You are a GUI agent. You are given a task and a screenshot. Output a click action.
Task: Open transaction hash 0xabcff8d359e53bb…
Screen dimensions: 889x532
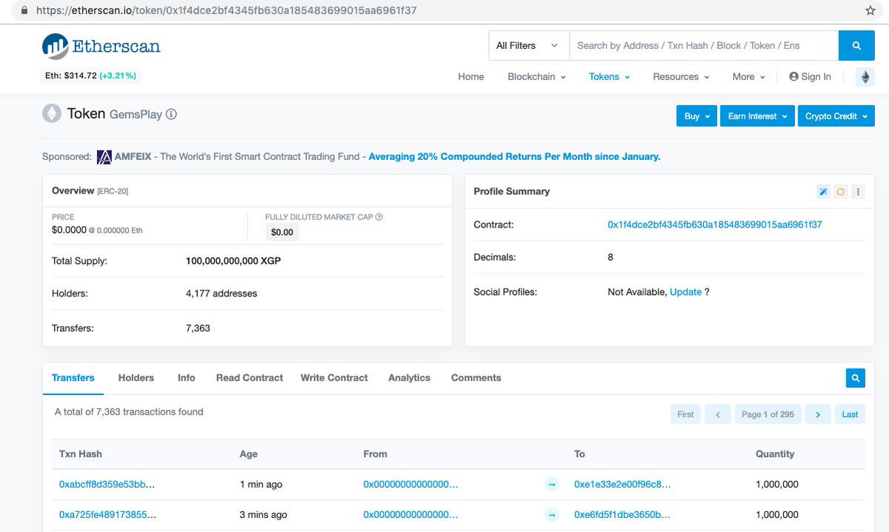click(107, 485)
